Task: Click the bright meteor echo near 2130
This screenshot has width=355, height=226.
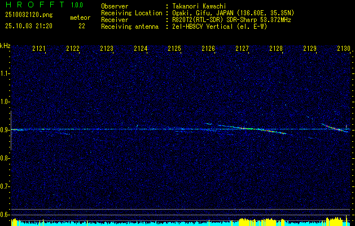Action: [x=335, y=128]
